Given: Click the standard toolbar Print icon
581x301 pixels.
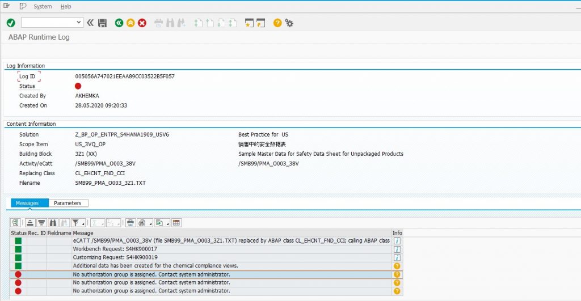Looking at the screenshot, I should (159, 23).
